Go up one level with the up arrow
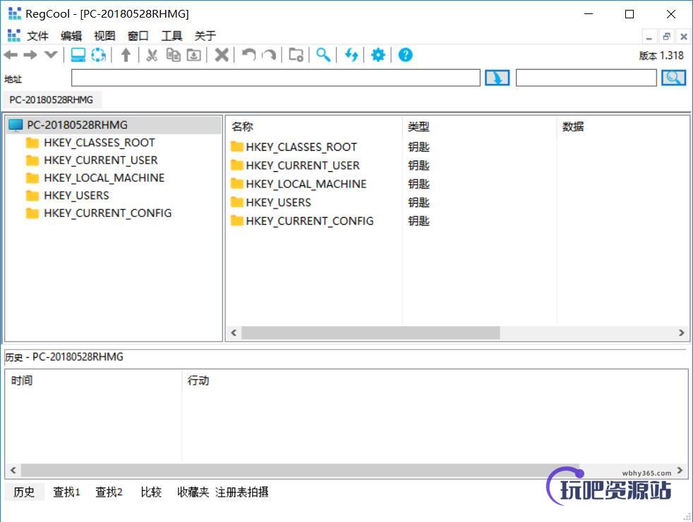 pos(126,55)
